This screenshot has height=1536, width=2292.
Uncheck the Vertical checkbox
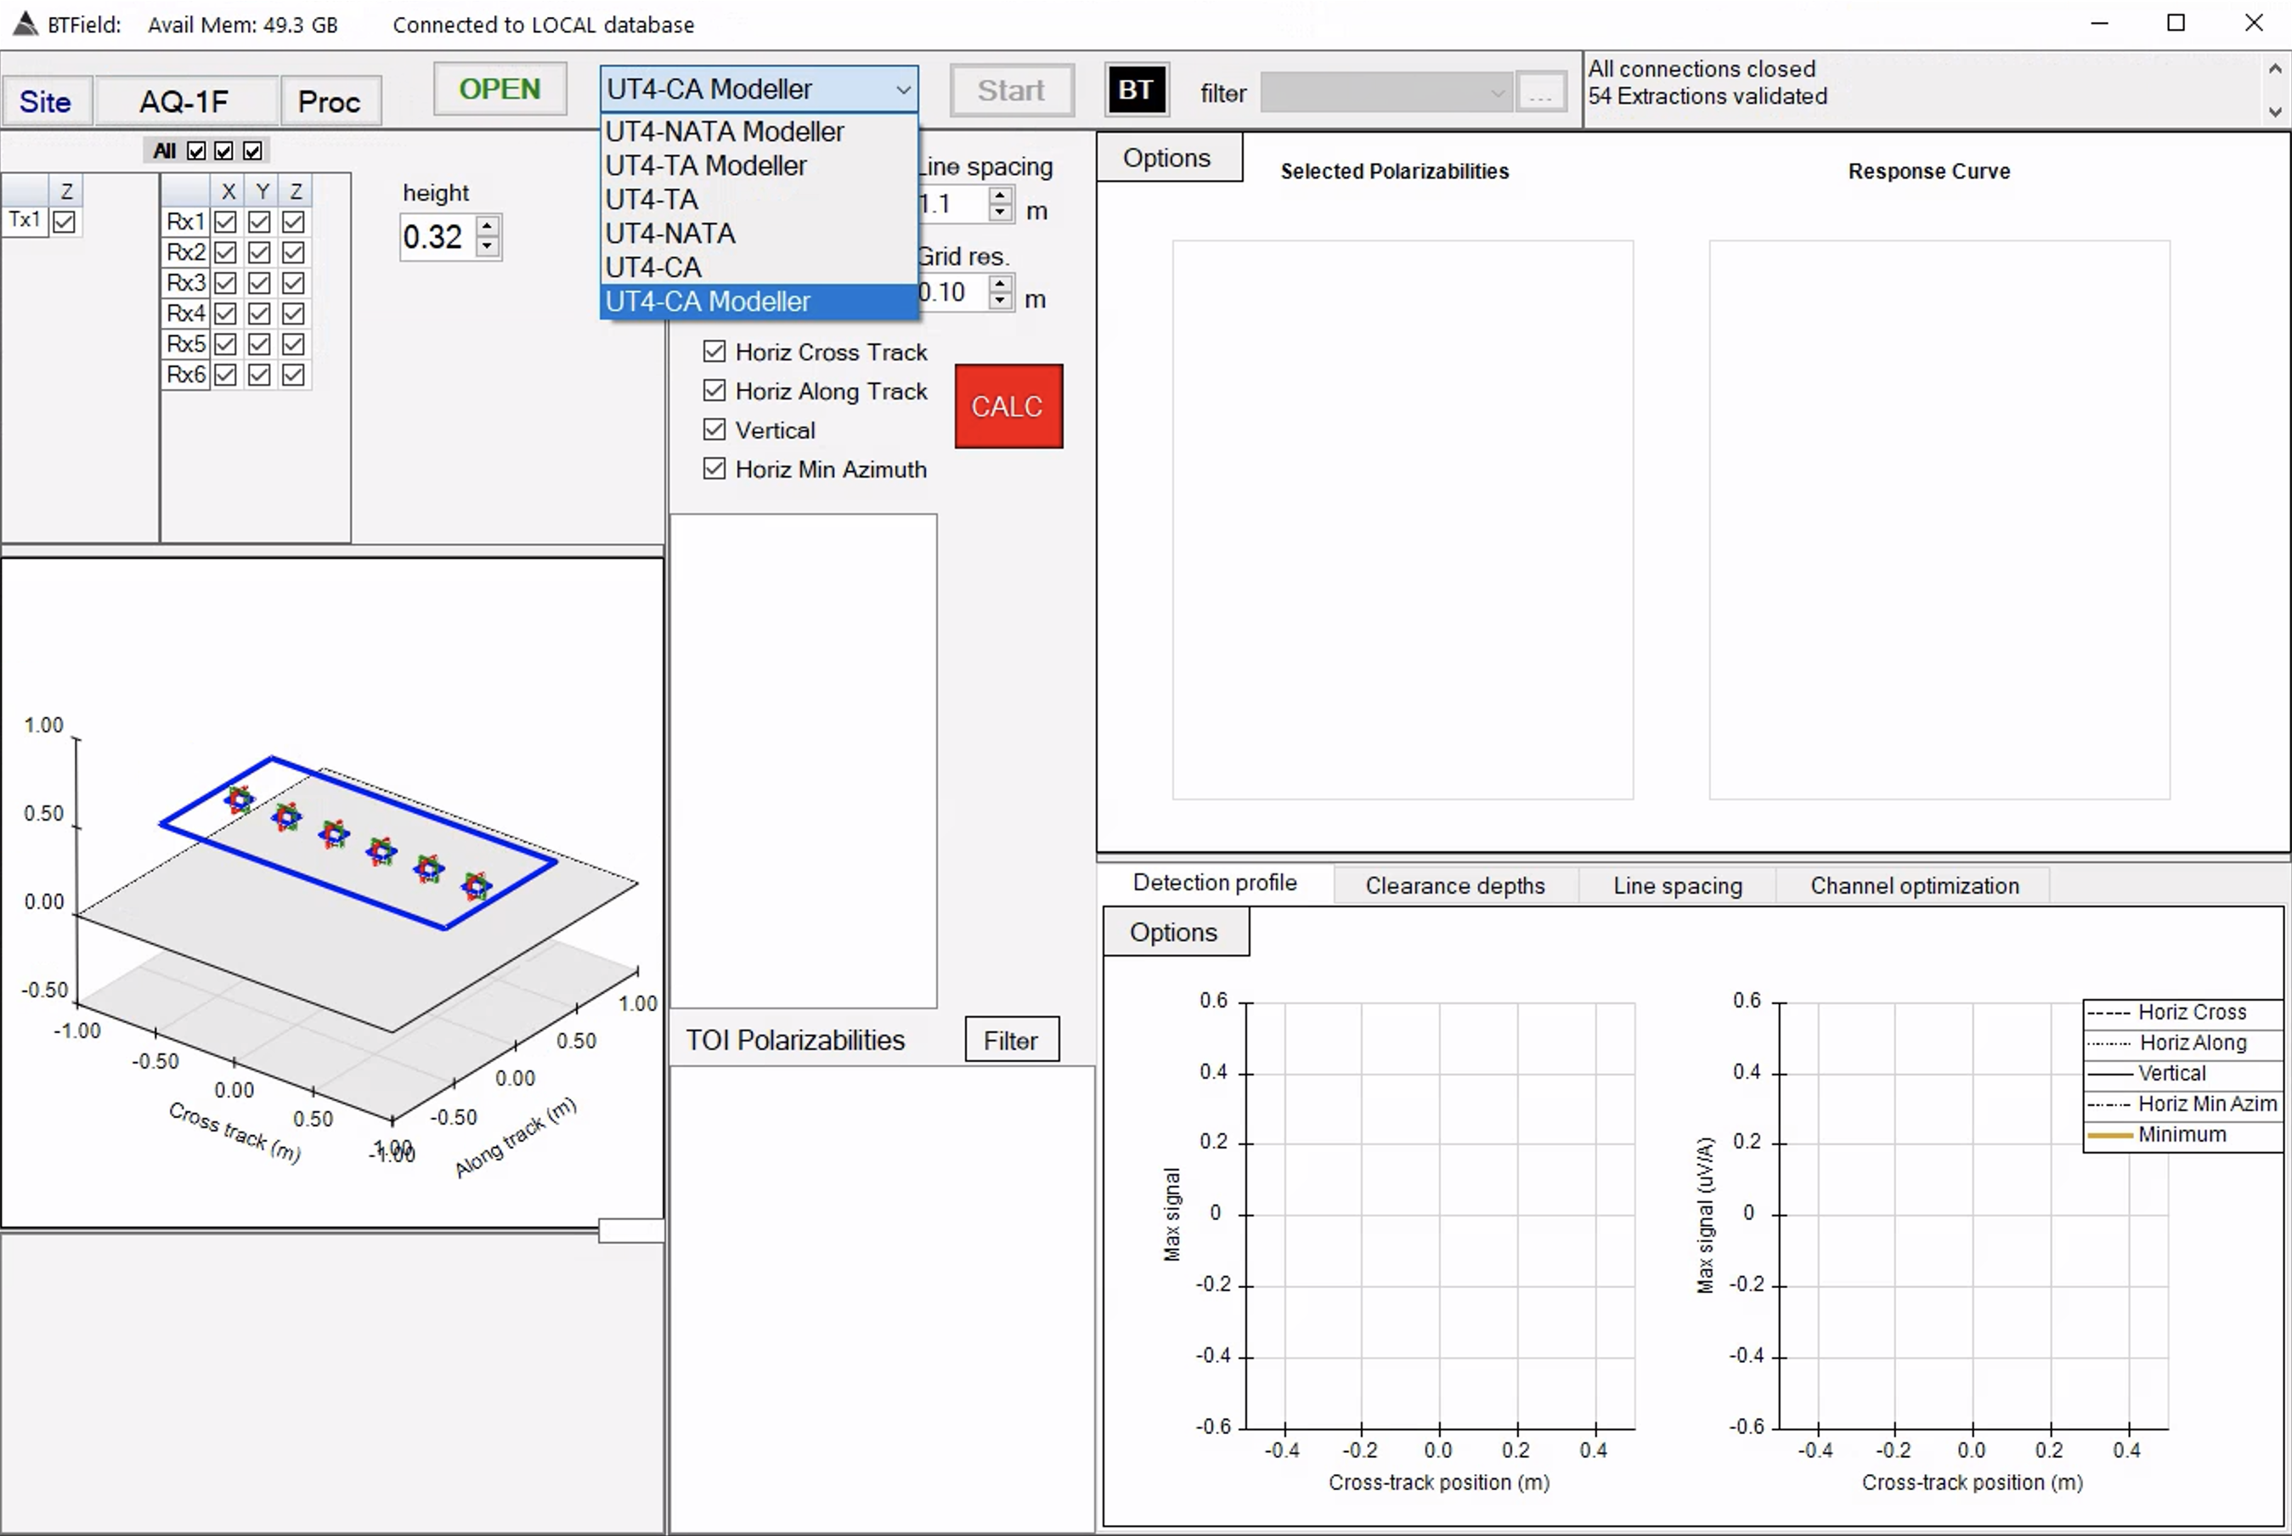tap(715, 430)
